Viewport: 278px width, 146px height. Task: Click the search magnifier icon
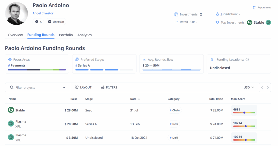coord(12,88)
